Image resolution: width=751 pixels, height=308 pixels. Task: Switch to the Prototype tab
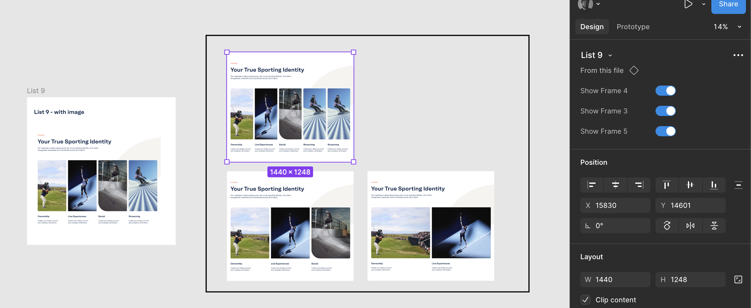(x=633, y=27)
